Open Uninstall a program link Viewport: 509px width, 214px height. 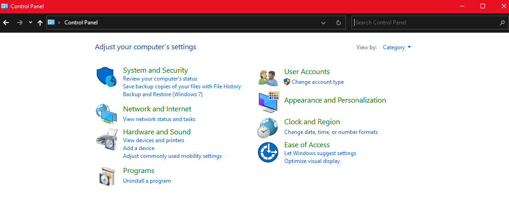pos(146,181)
